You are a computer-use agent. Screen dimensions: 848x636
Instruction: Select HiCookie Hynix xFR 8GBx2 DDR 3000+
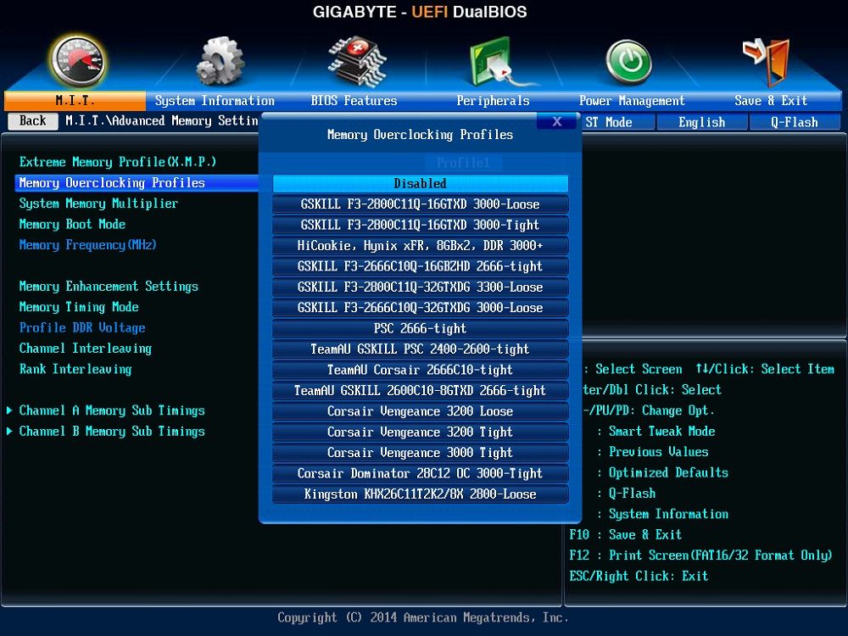pos(421,246)
